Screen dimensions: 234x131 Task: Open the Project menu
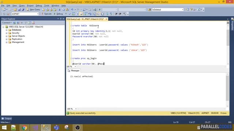click(30, 6)
